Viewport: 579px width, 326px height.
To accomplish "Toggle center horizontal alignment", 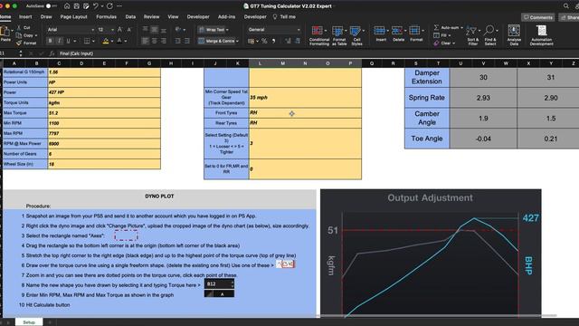I will pos(155,41).
